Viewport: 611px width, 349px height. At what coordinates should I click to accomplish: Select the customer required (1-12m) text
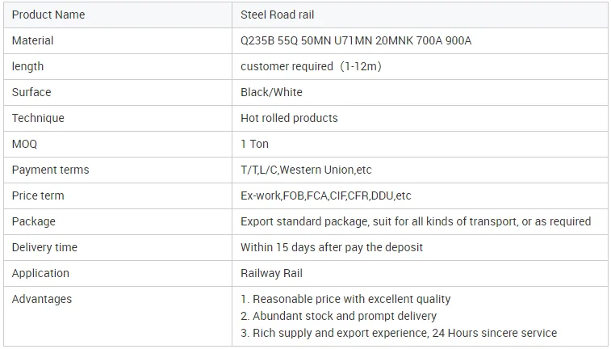pyautogui.click(x=311, y=66)
